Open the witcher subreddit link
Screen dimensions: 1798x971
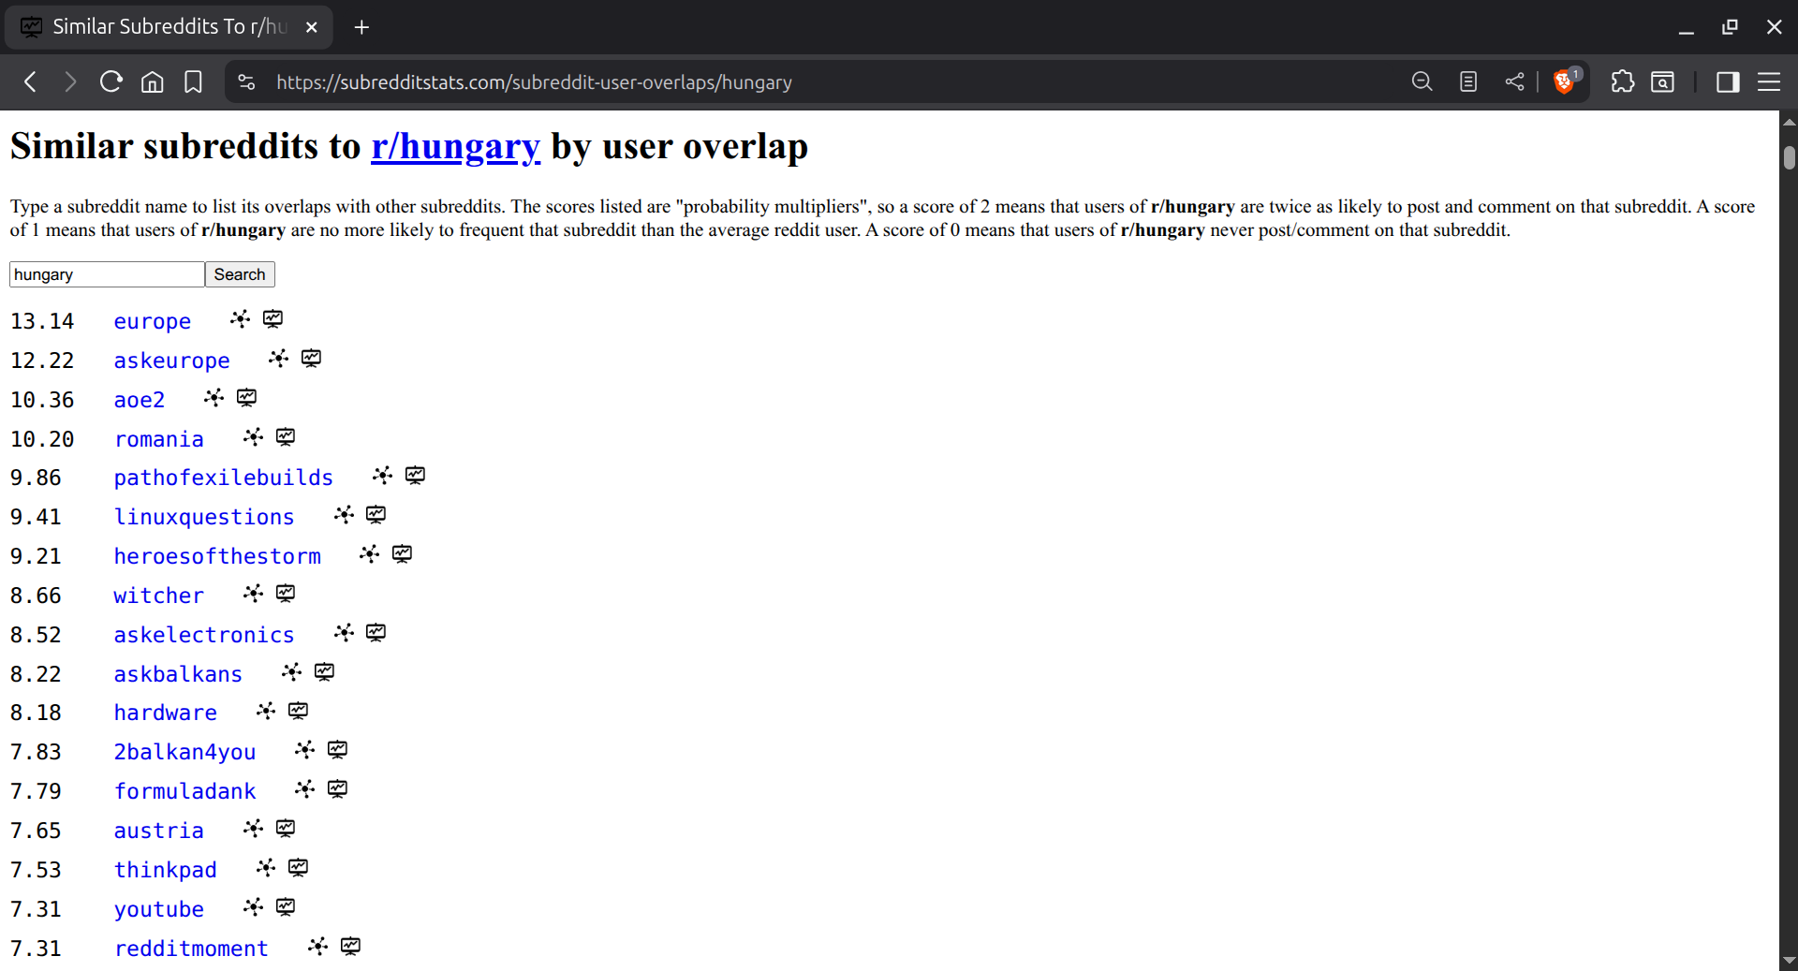[x=159, y=596]
